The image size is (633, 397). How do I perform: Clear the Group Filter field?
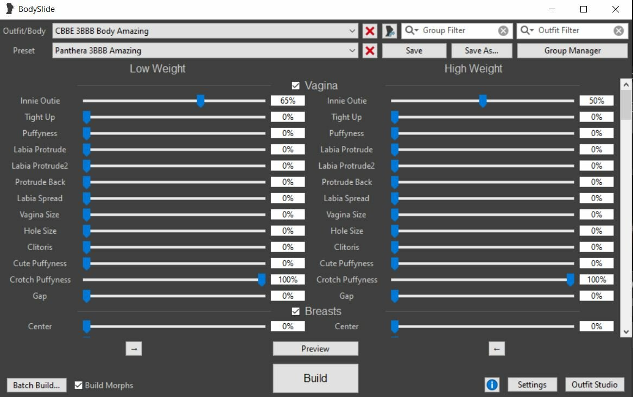503,31
